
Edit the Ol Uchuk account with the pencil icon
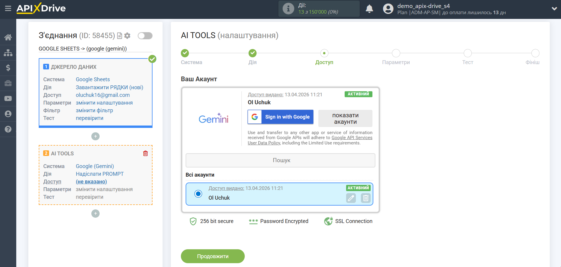[351, 198]
